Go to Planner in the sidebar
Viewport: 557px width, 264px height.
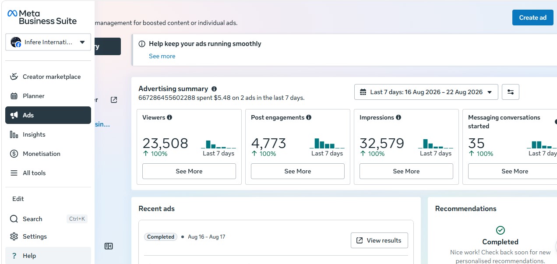tap(48, 96)
